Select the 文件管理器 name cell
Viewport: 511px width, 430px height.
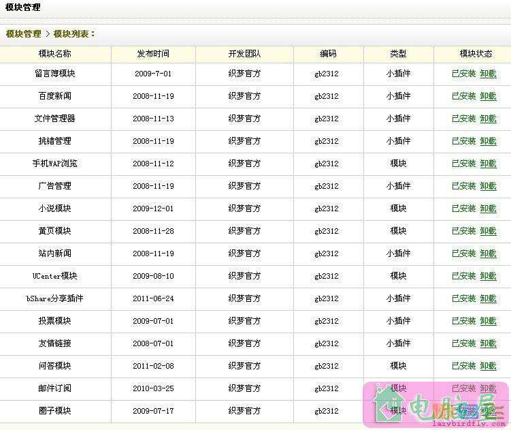[x=54, y=119]
